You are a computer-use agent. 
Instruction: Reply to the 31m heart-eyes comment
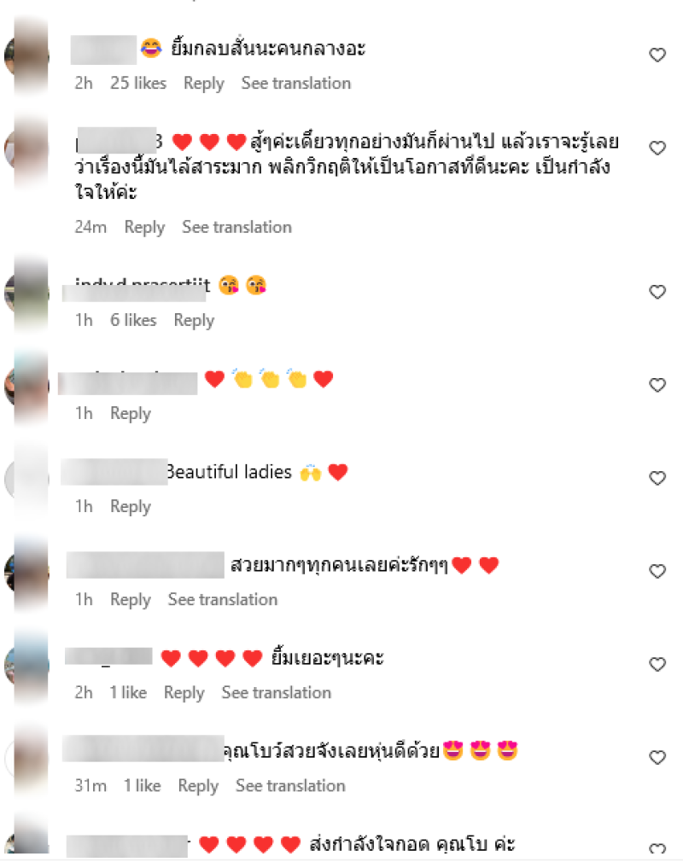tap(199, 786)
